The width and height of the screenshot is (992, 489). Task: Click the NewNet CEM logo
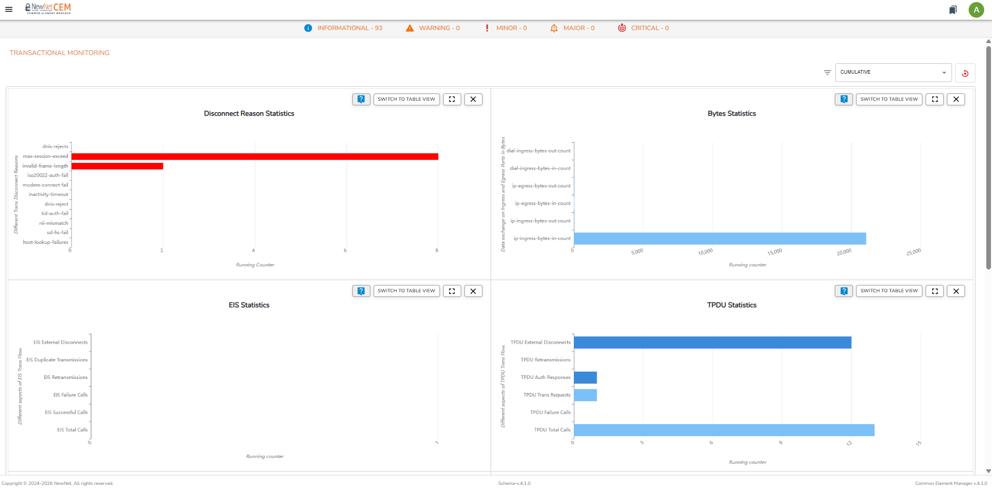[x=48, y=8]
